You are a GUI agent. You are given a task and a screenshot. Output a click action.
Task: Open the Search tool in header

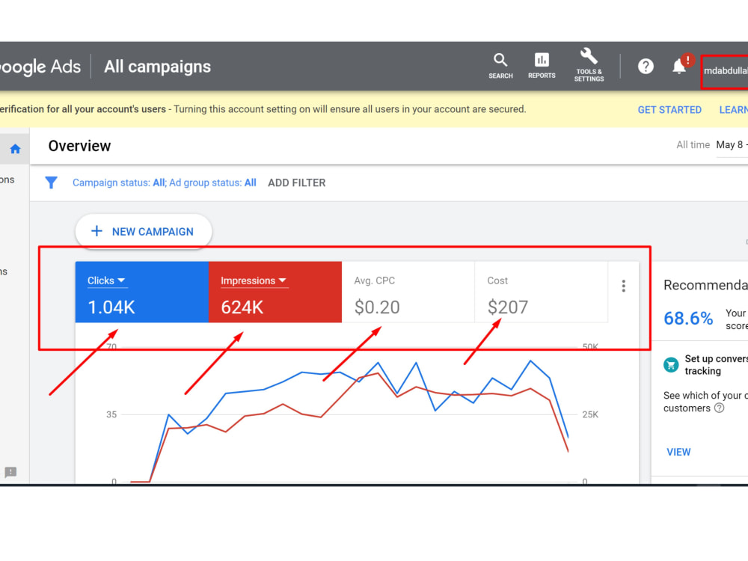click(500, 66)
